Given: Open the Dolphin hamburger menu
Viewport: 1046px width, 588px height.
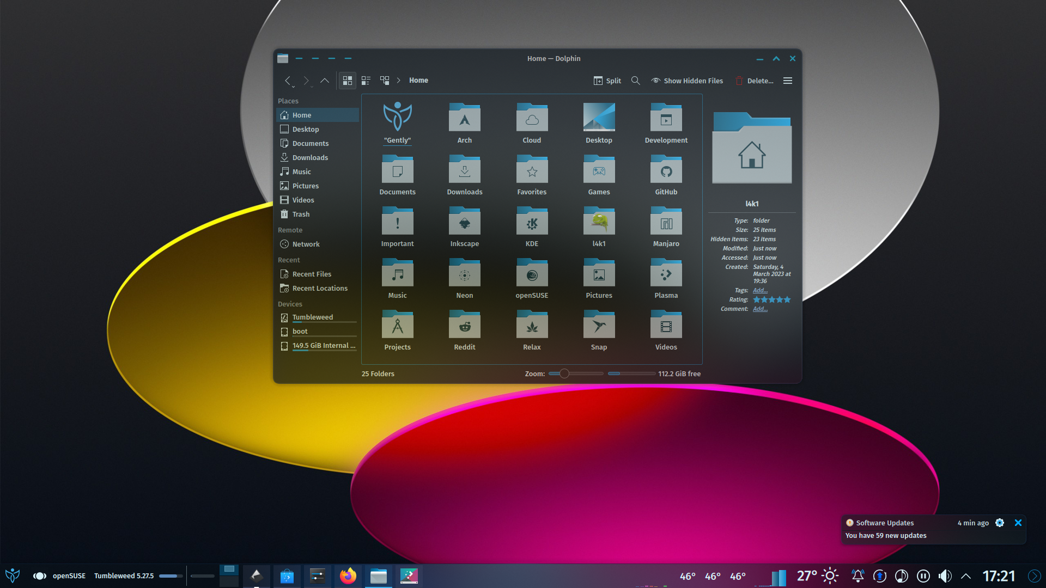Looking at the screenshot, I should 787,81.
